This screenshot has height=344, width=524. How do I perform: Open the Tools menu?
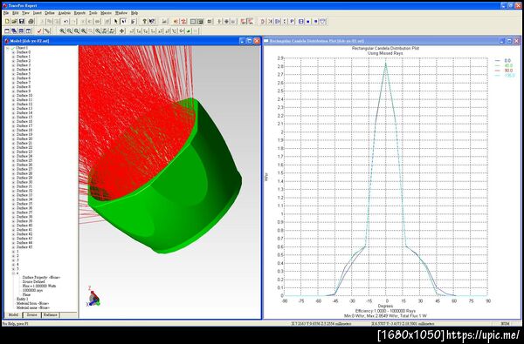click(93, 13)
